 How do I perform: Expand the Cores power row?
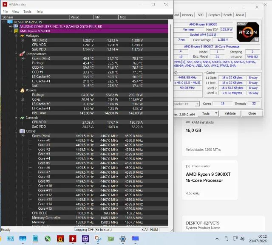[23, 99]
